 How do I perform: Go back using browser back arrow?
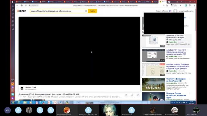17,5
